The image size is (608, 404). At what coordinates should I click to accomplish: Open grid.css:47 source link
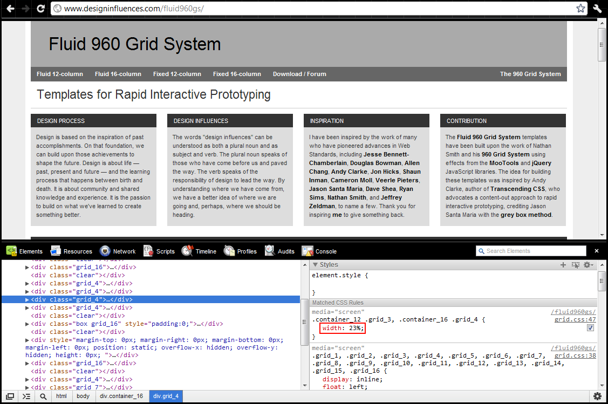point(575,319)
